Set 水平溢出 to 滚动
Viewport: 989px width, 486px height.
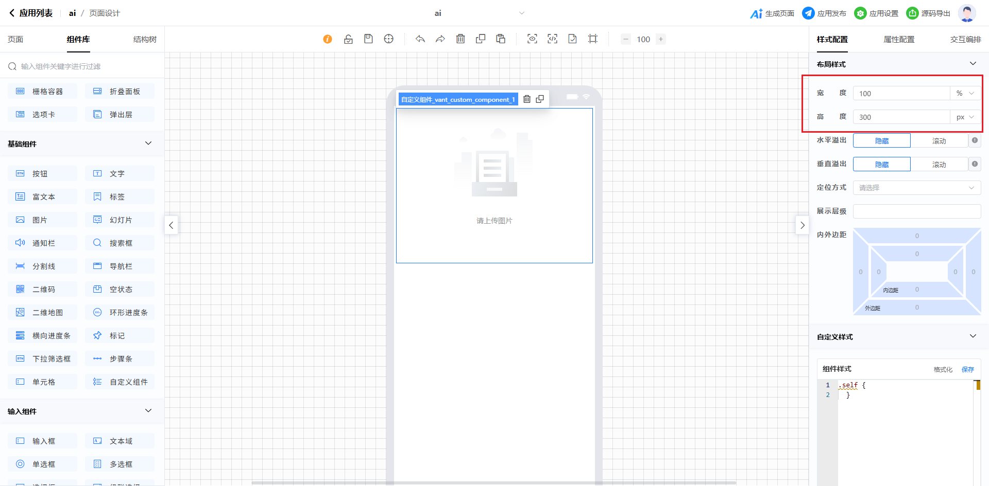click(939, 141)
